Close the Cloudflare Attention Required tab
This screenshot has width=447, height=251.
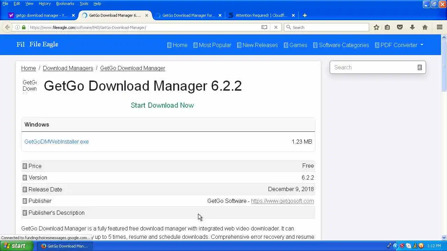(293, 15)
